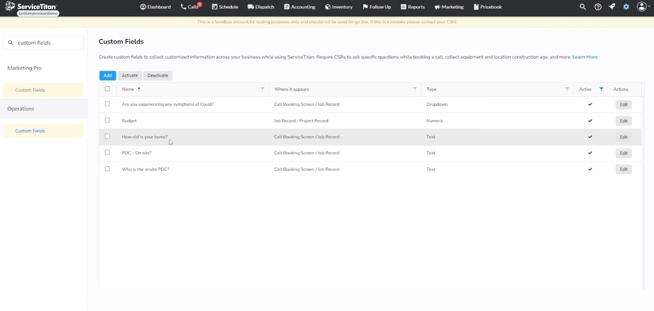This screenshot has height=311, width=654.
Task: Click the blue Add button
Action: coord(107,75)
